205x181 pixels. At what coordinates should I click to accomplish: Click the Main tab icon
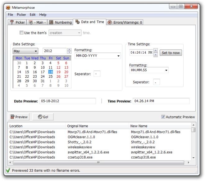point(31,22)
